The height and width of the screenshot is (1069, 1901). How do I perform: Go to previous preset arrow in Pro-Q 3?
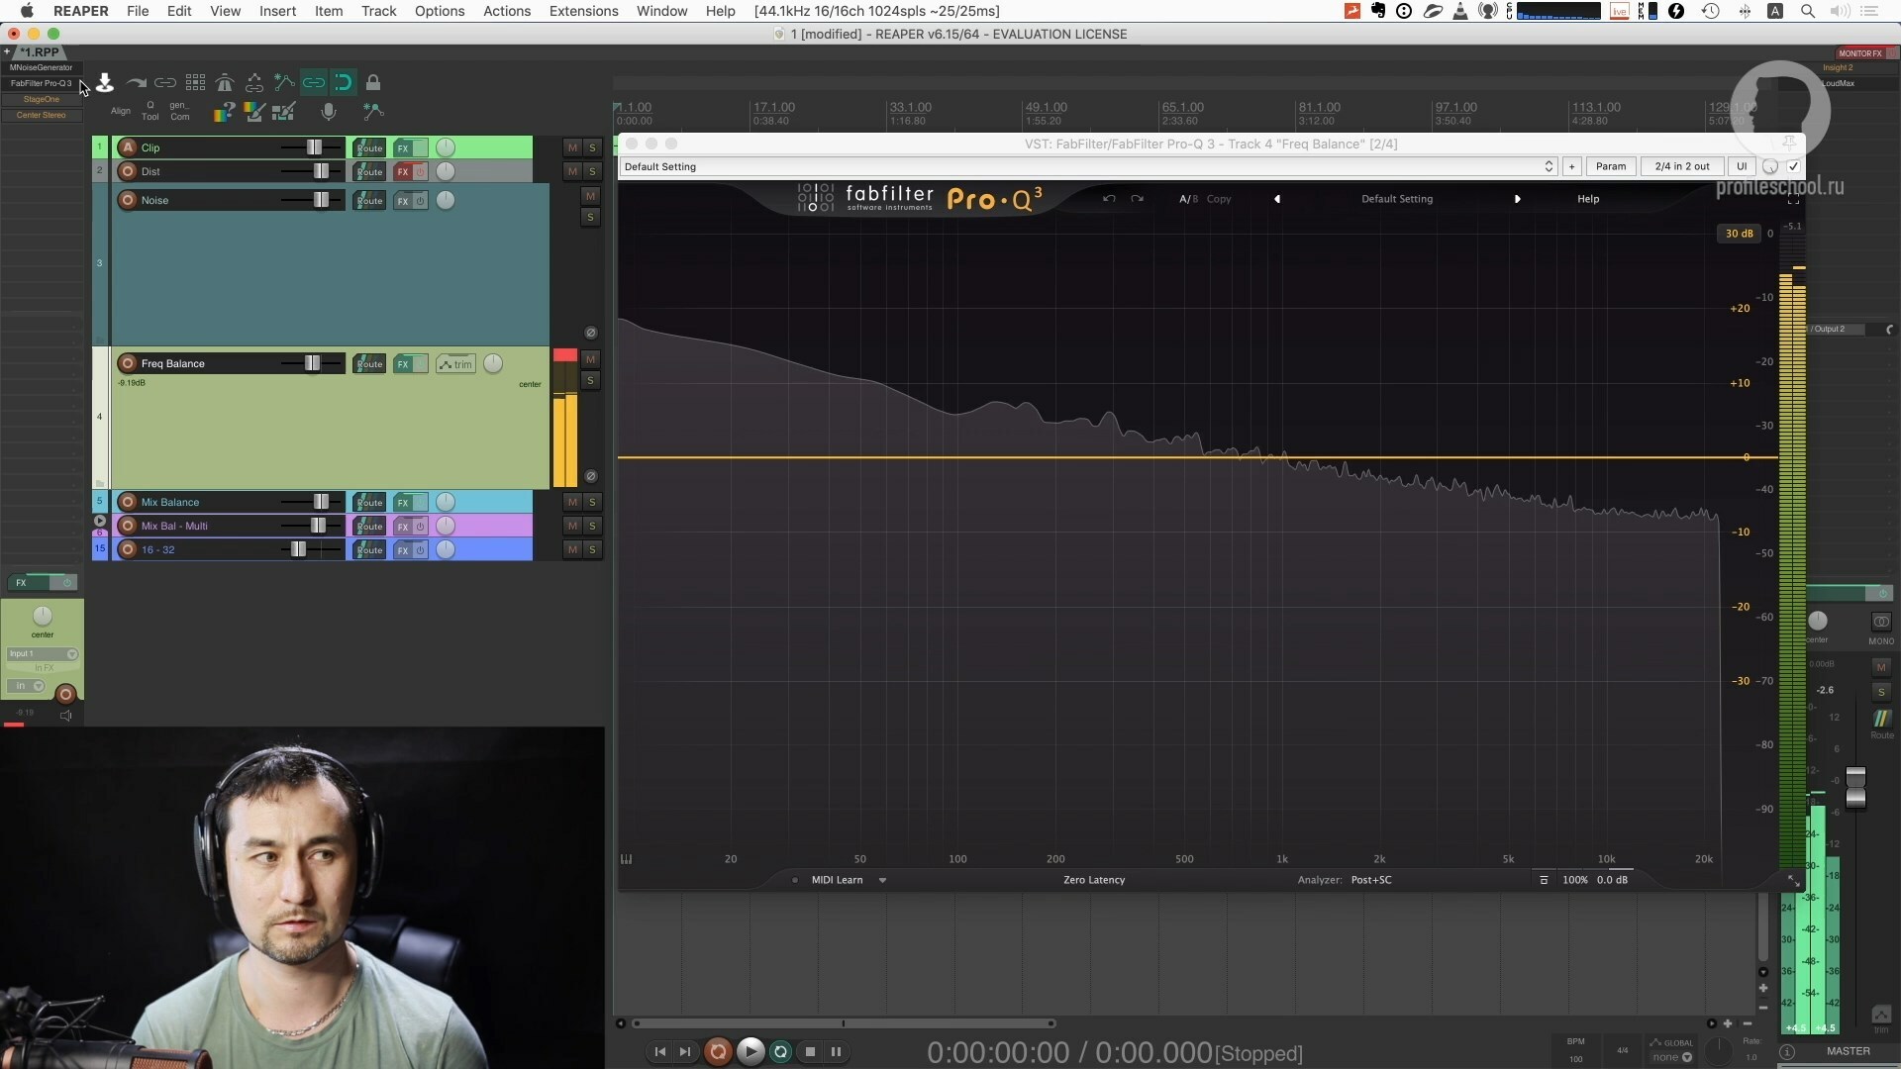coord(1277,199)
